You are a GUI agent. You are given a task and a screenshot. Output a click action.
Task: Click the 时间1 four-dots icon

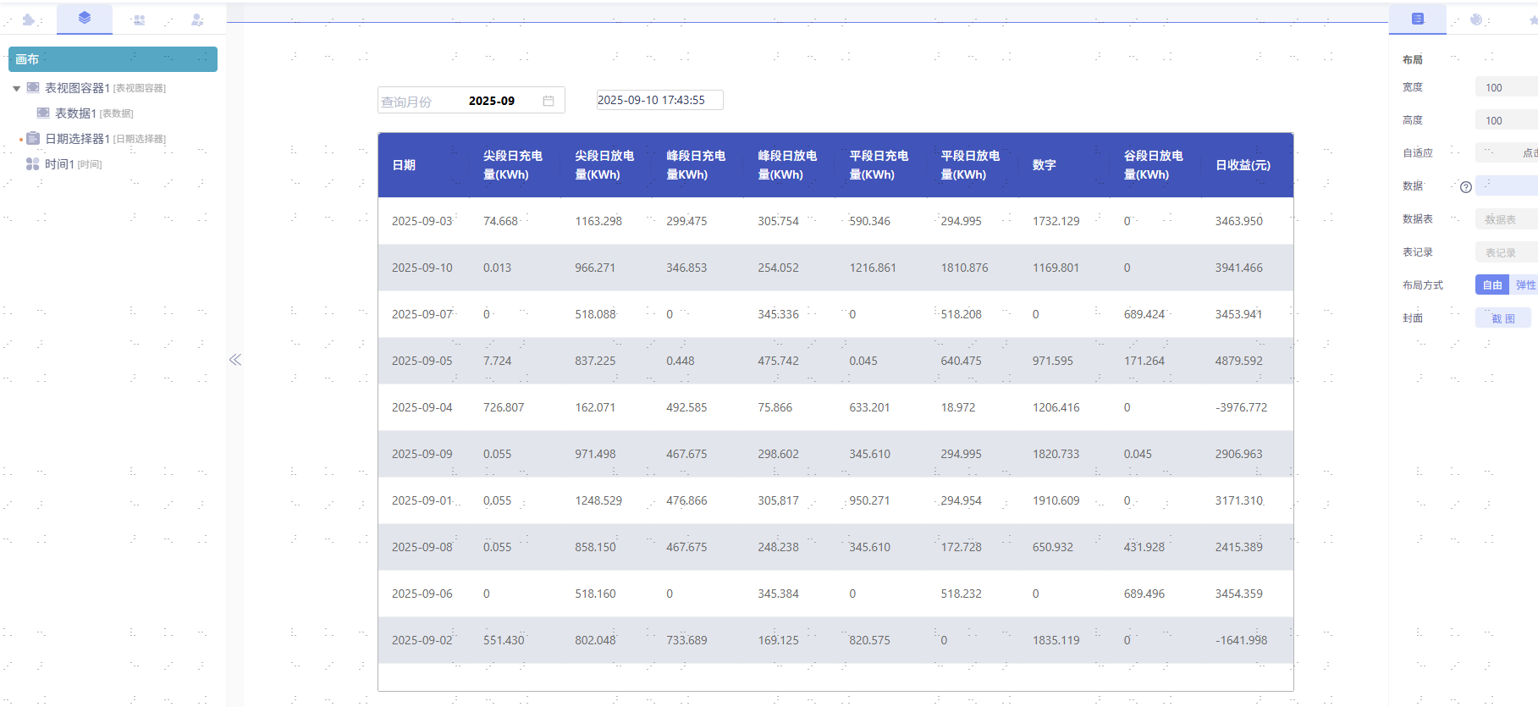33,163
